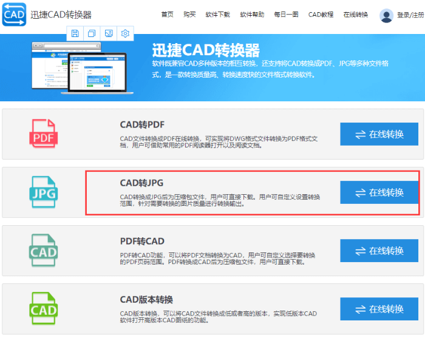This screenshot has height=338, width=425.
Task: Click the CAD转JPG heading
Action: [141, 183]
